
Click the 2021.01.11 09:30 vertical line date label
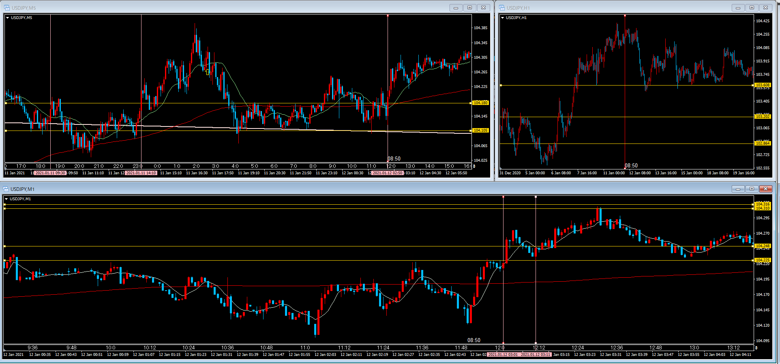tap(50, 173)
